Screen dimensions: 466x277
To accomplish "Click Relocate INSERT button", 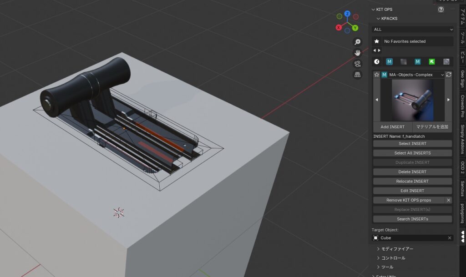I will click(x=412, y=181).
